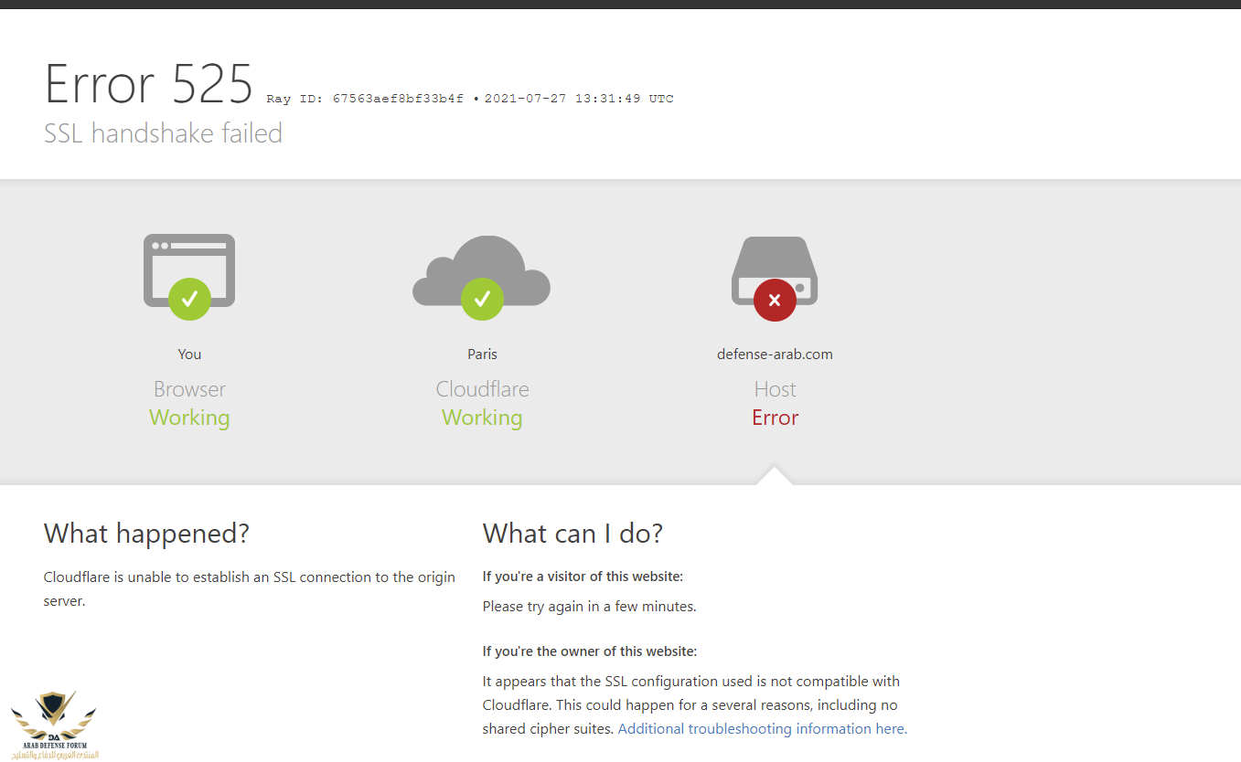The height and width of the screenshot is (762, 1241).
Task: Open the Additional troubleshooting information here link
Action: coord(762,729)
